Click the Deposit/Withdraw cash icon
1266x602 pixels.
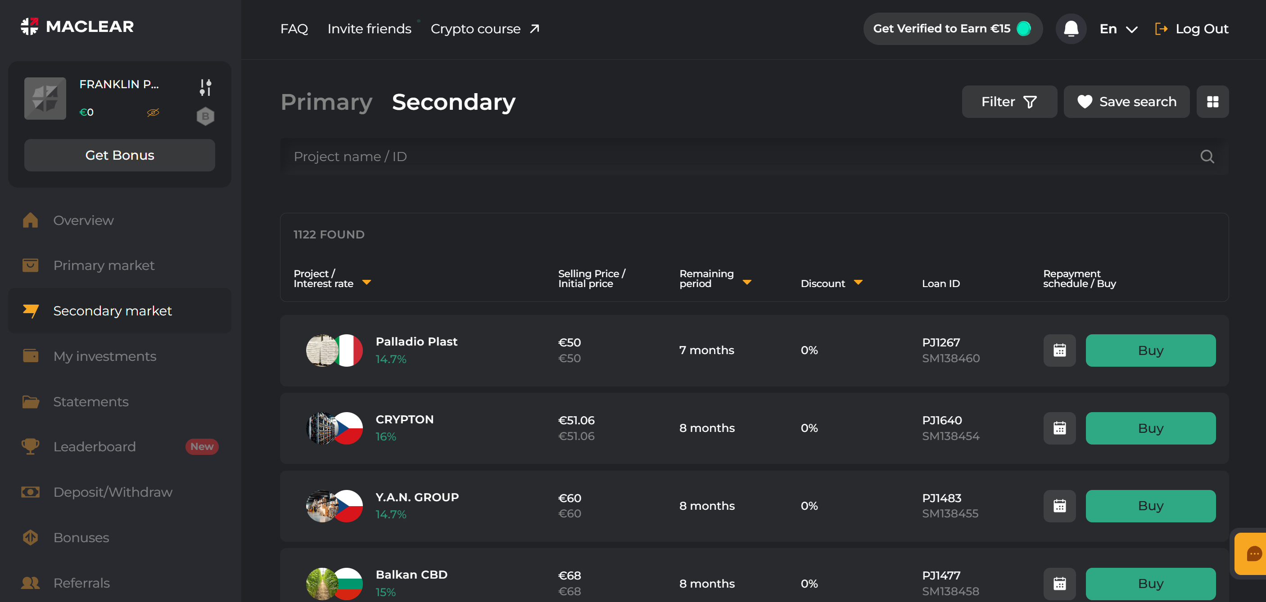[31, 492]
